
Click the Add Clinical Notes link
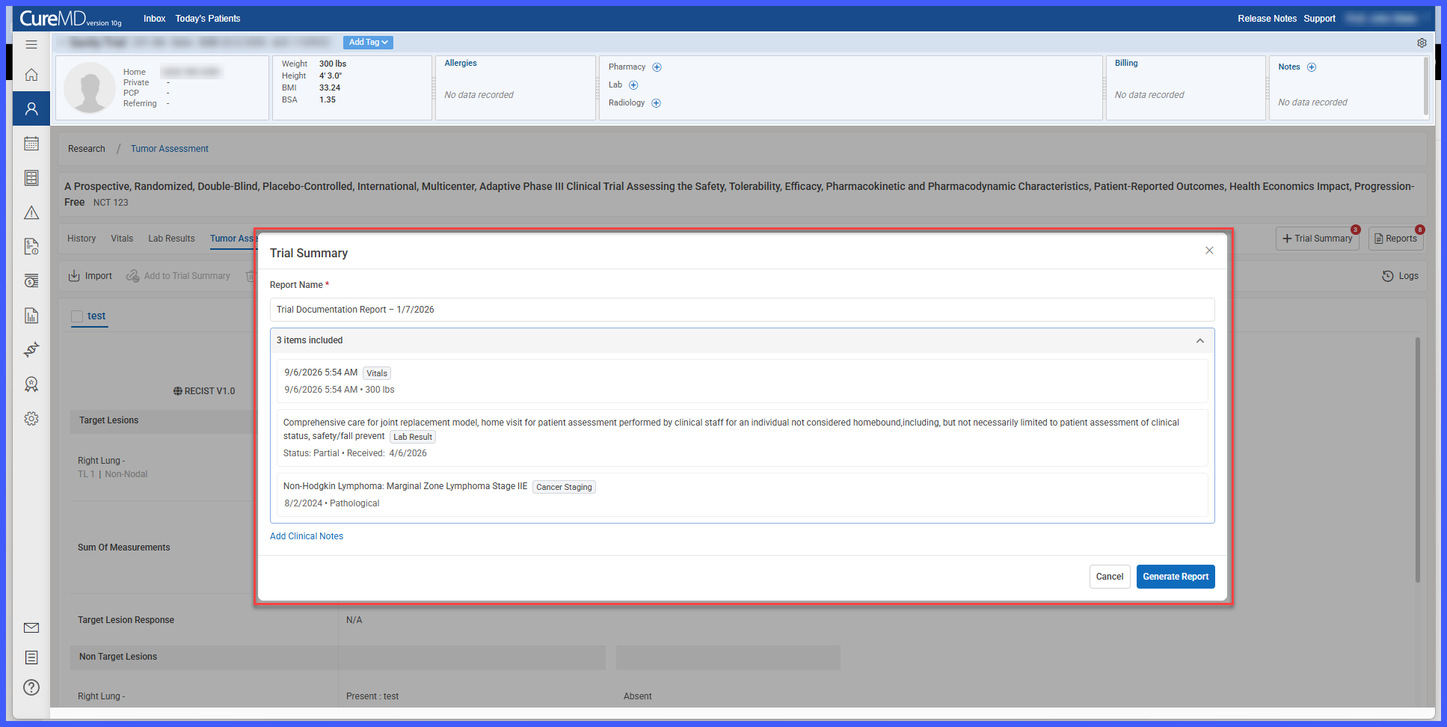click(307, 536)
